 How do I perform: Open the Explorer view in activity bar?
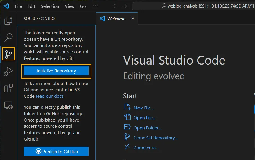pos(8,20)
